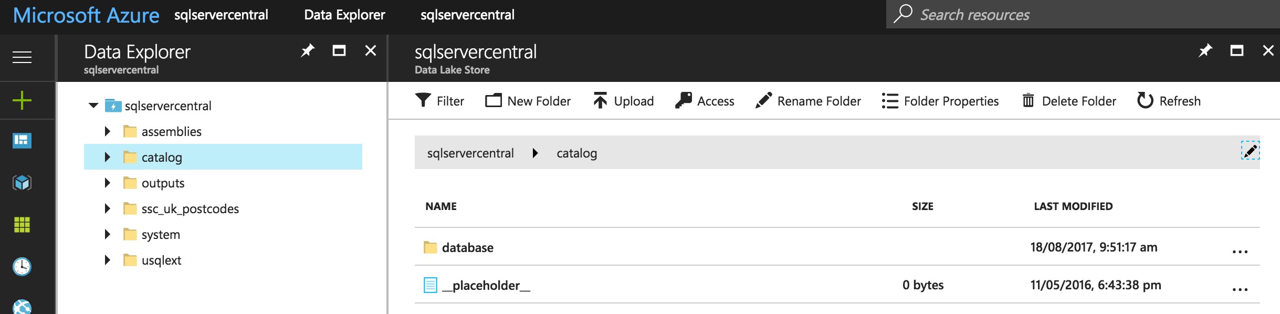Open the Dashboard icon in the sidebar

[x=22, y=140]
